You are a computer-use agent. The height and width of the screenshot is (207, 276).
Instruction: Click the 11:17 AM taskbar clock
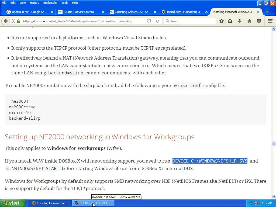266,203
